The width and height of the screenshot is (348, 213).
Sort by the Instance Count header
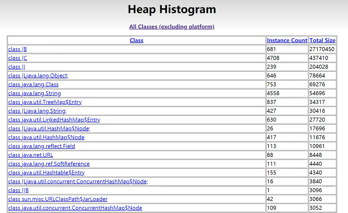[x=287, y=40]
